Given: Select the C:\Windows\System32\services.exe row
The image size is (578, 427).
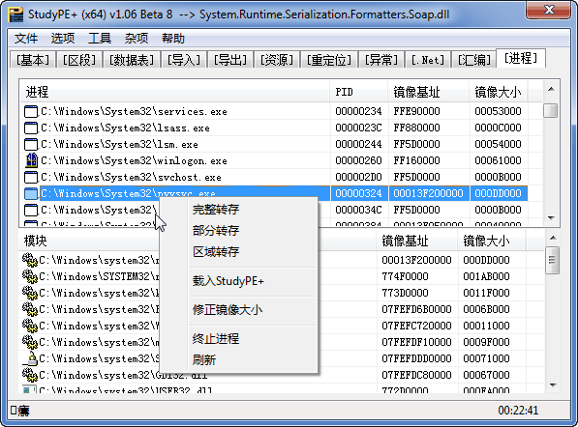Looking at the screenshot, I should point(274,111).
